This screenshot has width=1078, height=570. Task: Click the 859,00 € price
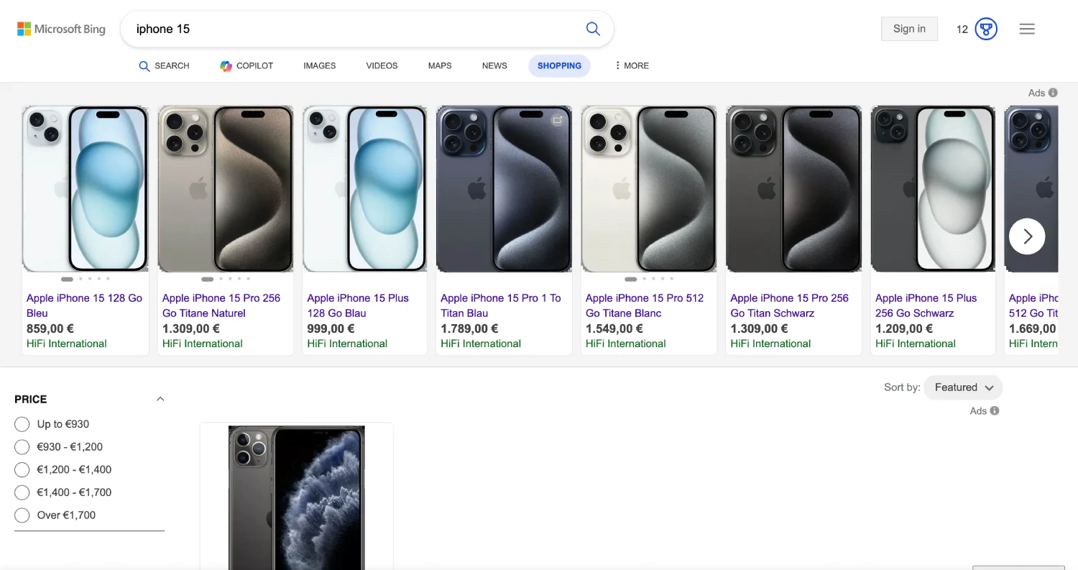point(50,328)
